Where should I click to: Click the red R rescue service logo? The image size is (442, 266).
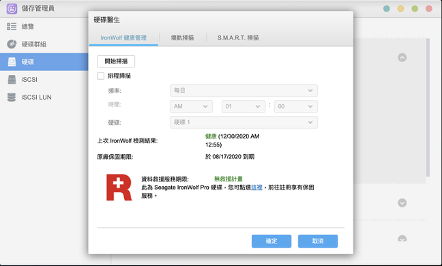(119, 188)
